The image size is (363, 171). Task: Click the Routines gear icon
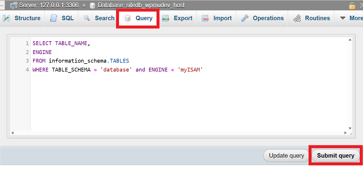(x=297, y=18)
